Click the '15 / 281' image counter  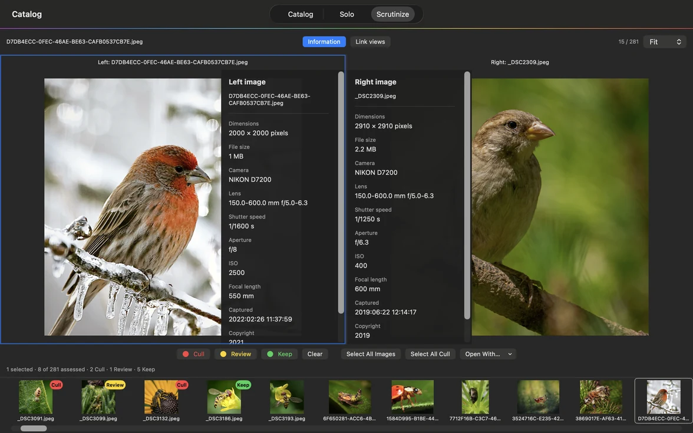pyautogui.click(x=628, y=41)
